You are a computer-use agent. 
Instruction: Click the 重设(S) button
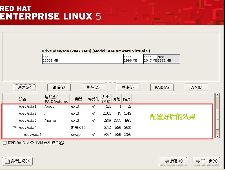click(x=128, y=87)
